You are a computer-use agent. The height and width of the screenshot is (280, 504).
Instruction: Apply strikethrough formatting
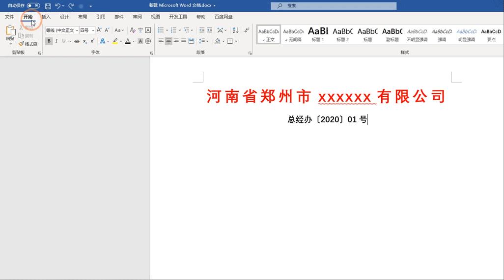[77, 41]
